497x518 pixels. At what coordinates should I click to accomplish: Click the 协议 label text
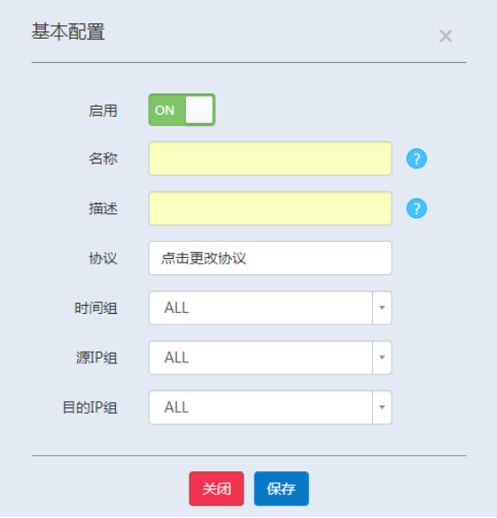[102, 258]
